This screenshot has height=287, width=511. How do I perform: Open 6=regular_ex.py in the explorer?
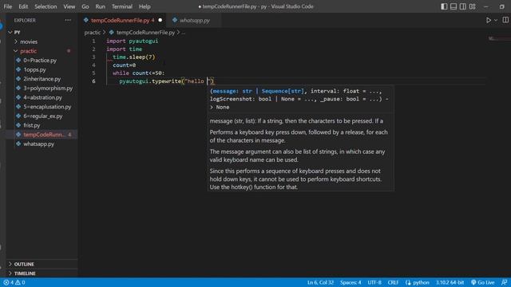coord(42,116)
